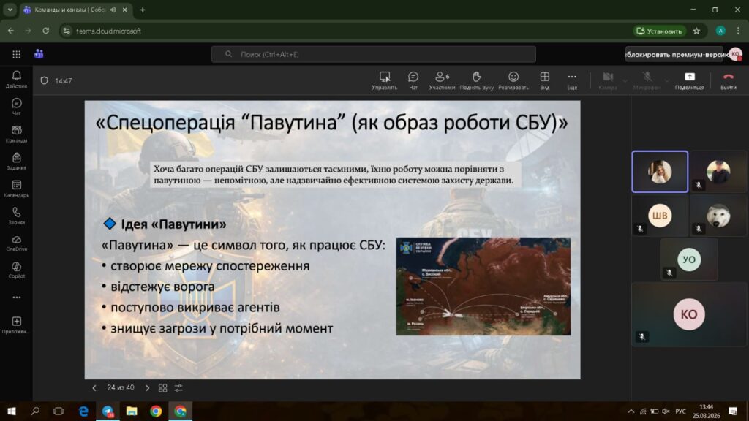Open Copilot in the left sidebar
The image size is (749, 421).
coord(16,270)
